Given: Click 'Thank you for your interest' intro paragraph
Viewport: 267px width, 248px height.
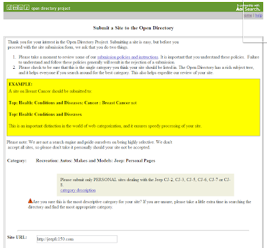Looking at the screenshot, I should point(93,45).
